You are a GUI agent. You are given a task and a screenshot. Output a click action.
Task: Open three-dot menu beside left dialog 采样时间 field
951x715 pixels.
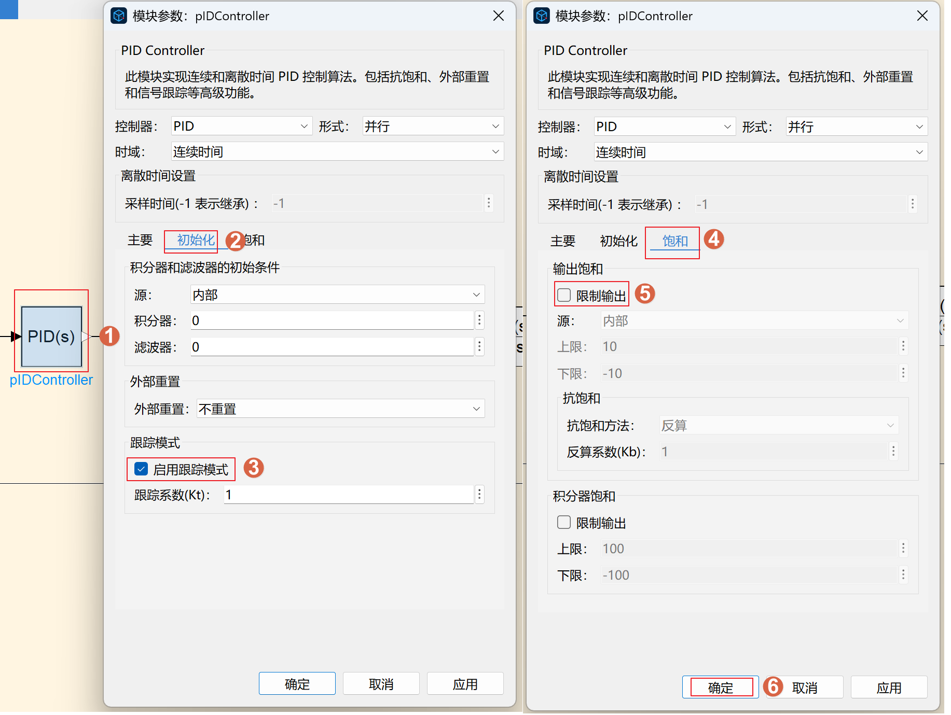point(488,203)
